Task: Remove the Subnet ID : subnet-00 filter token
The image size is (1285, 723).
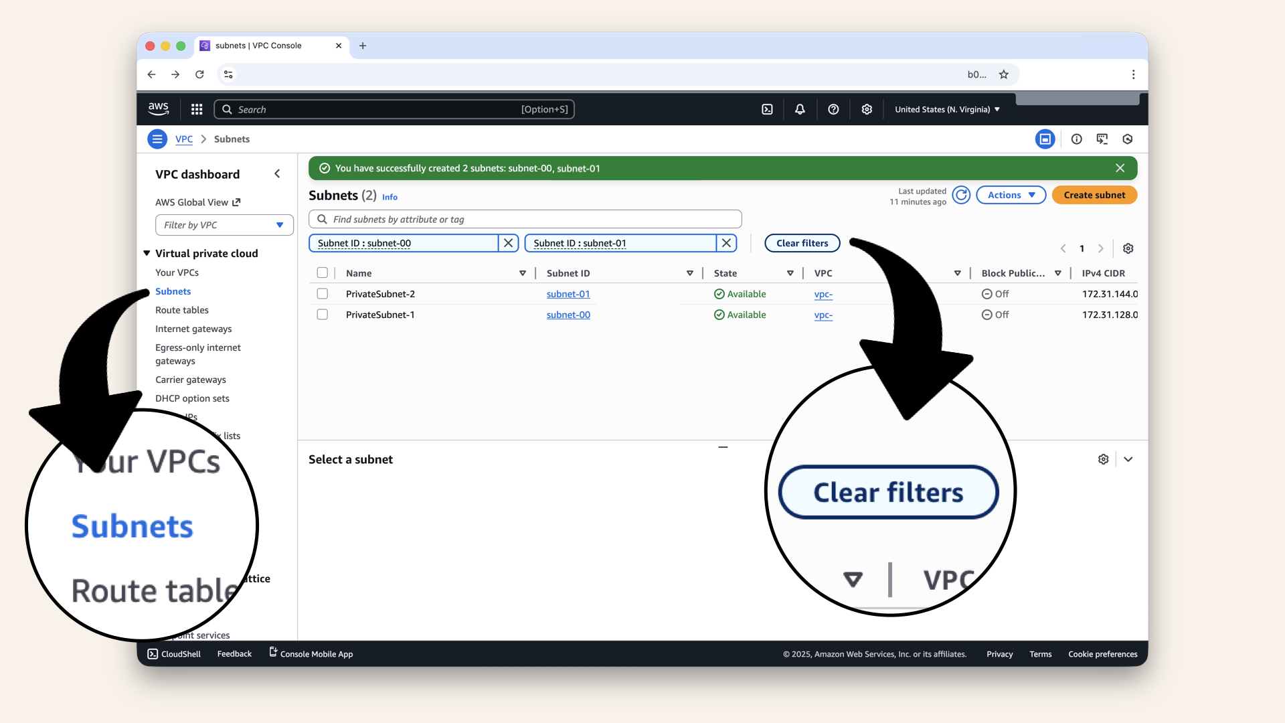Action: click(508, 243)
